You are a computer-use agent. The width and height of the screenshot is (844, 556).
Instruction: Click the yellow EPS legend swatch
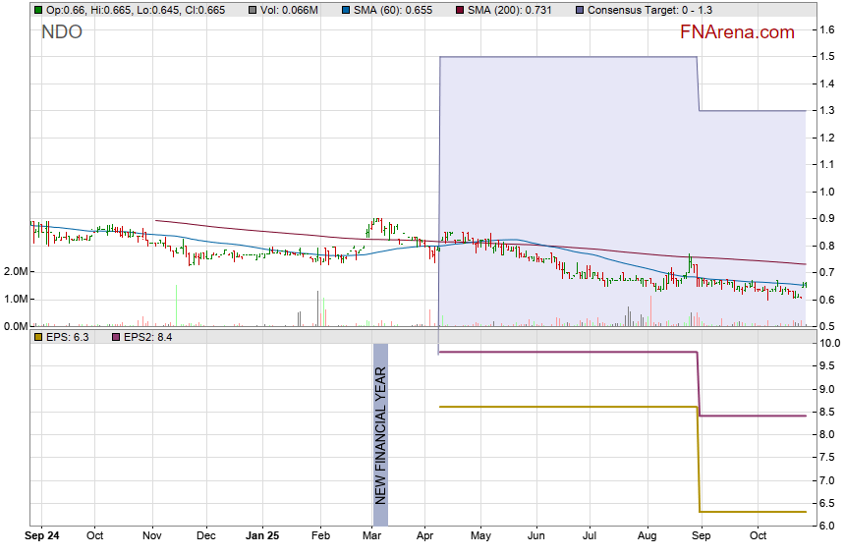[x=38, y=337]
